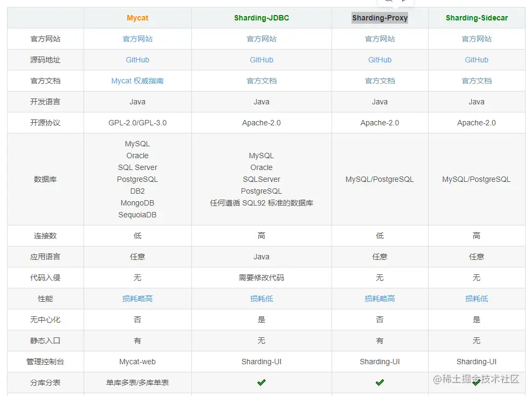
Task: Click the Sharding-JDBC column header
Action: [x=261, y=18]
